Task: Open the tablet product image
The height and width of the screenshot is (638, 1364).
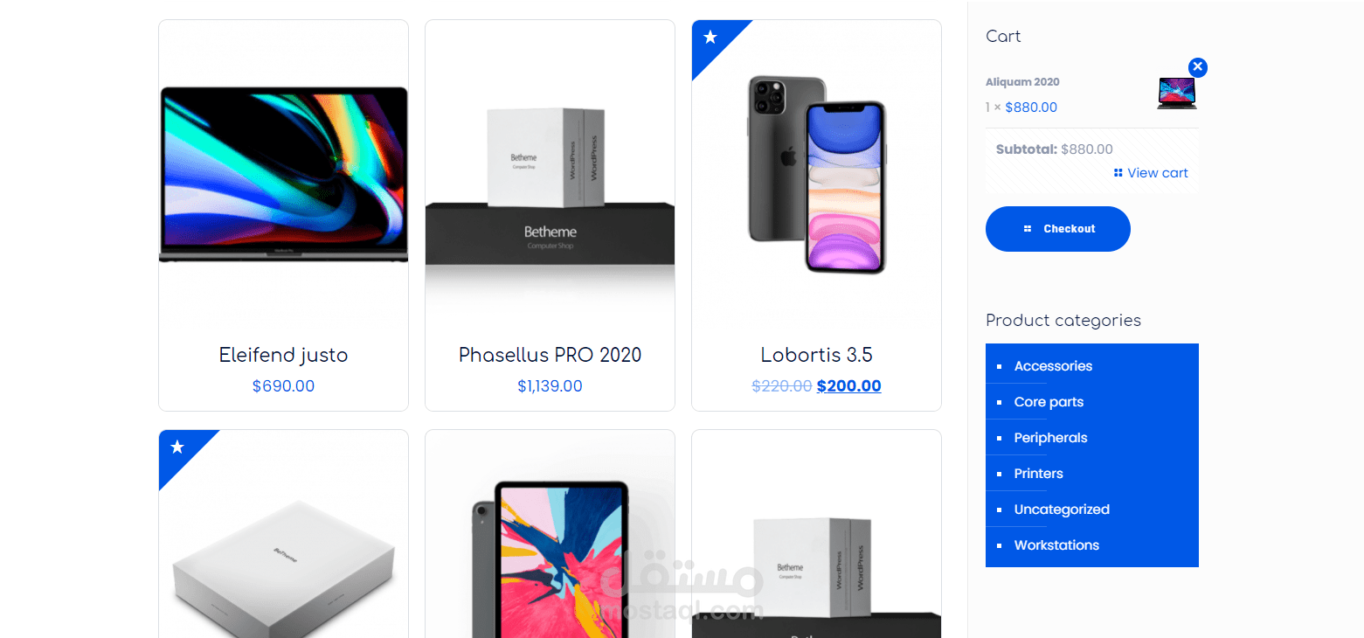Action: (x=550, y=559)
